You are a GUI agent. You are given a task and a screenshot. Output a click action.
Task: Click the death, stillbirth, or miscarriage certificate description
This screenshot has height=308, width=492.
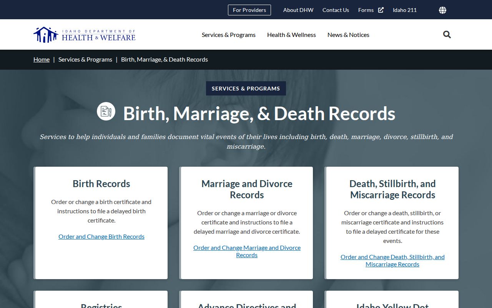[x=392, y=227]
